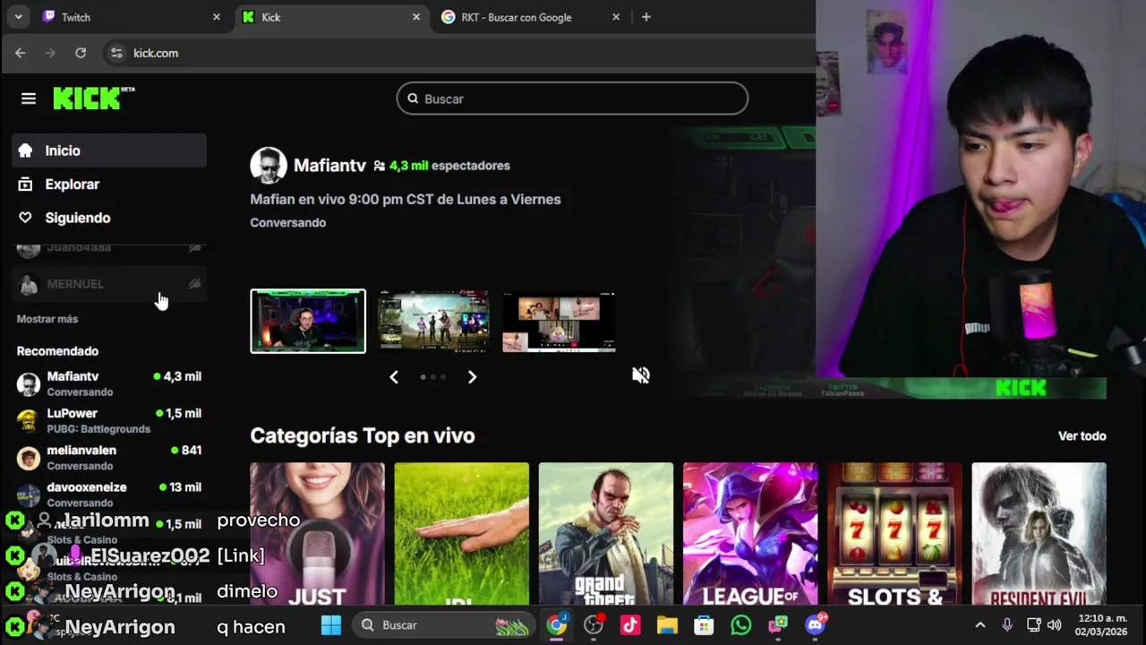
Task: Go to Inicio in sidebar
Action: 109,150
